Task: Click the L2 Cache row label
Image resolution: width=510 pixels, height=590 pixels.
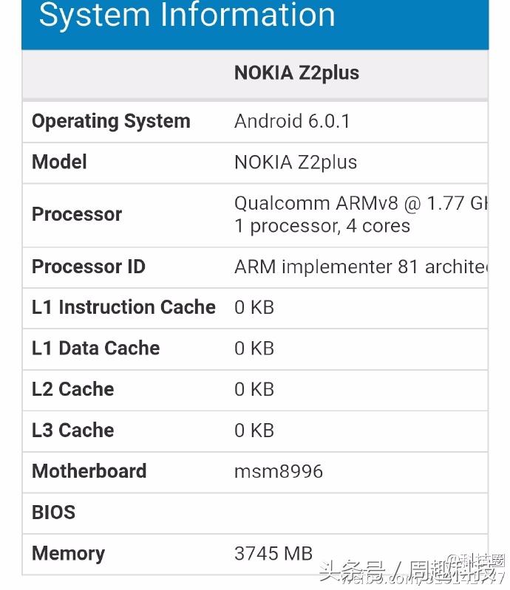Action: click(x=72, y=389)
